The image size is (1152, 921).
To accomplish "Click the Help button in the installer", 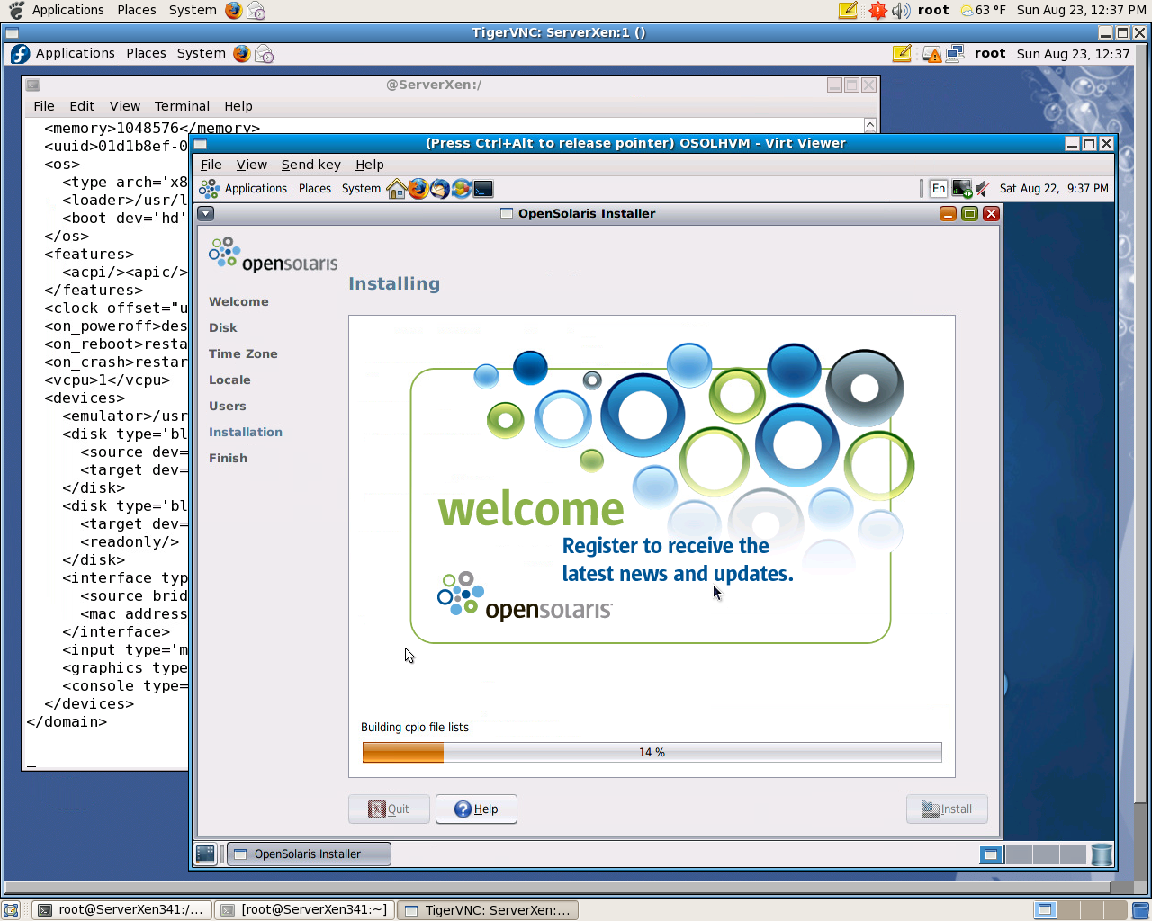I will (x=476, y=809).
